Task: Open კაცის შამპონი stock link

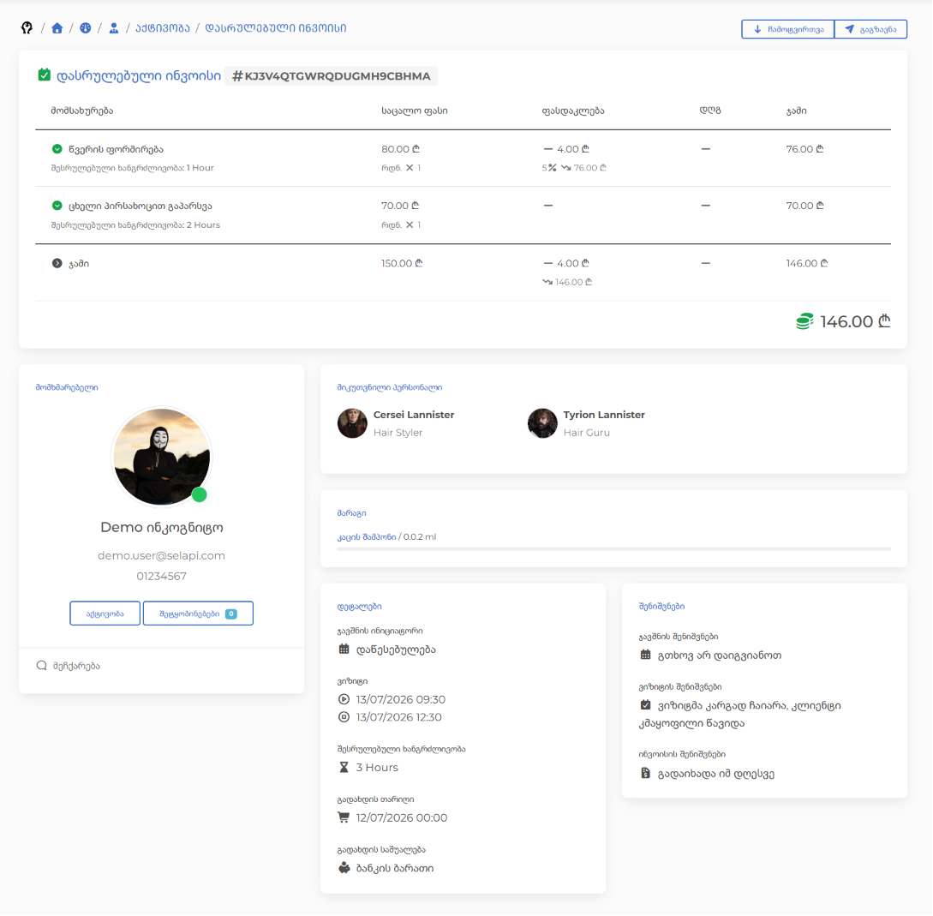Action: pyautogui.click(x=367, y=537)
